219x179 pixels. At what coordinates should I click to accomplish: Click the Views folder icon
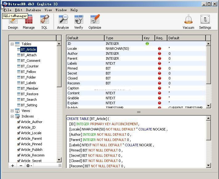(x=17, y=111)
